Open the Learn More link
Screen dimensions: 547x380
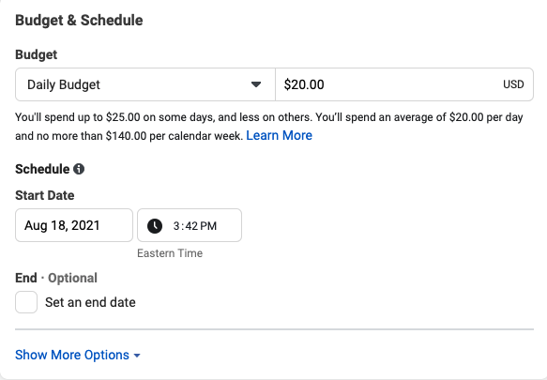pos(279,135)
